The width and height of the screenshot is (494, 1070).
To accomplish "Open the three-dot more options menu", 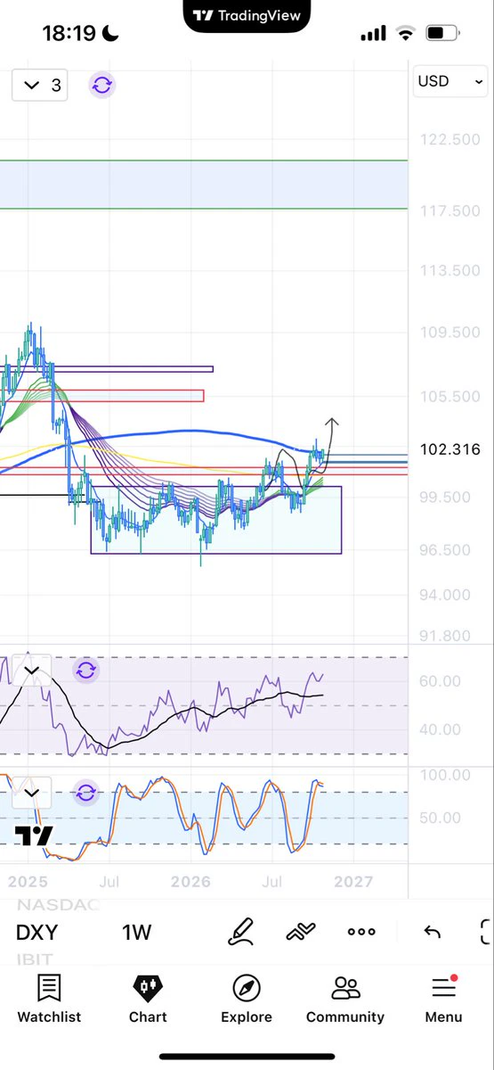I will pyautogui.click(x=361, y=932).
